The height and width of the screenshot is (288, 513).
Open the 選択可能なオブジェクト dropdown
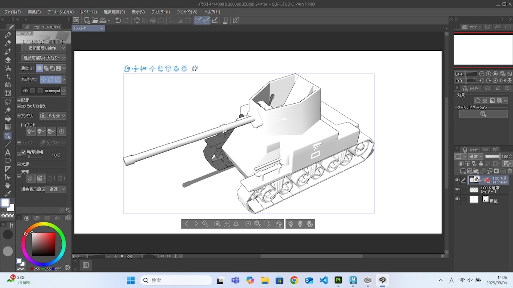[44, 58]
